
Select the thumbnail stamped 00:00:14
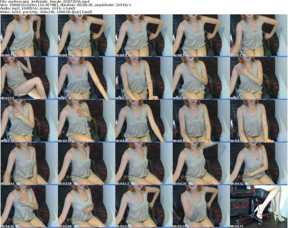click(29, 35)
